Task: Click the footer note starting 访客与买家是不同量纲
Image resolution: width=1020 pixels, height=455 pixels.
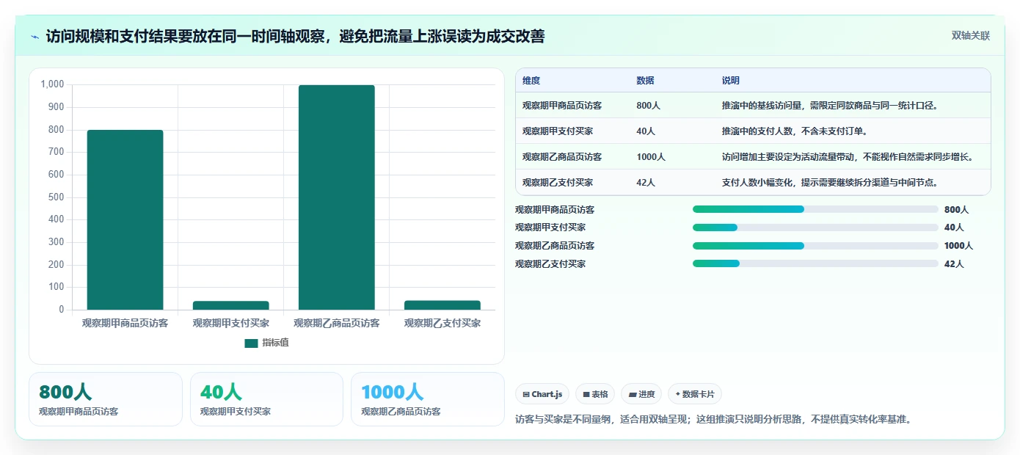Action: [x=713, y=420]
